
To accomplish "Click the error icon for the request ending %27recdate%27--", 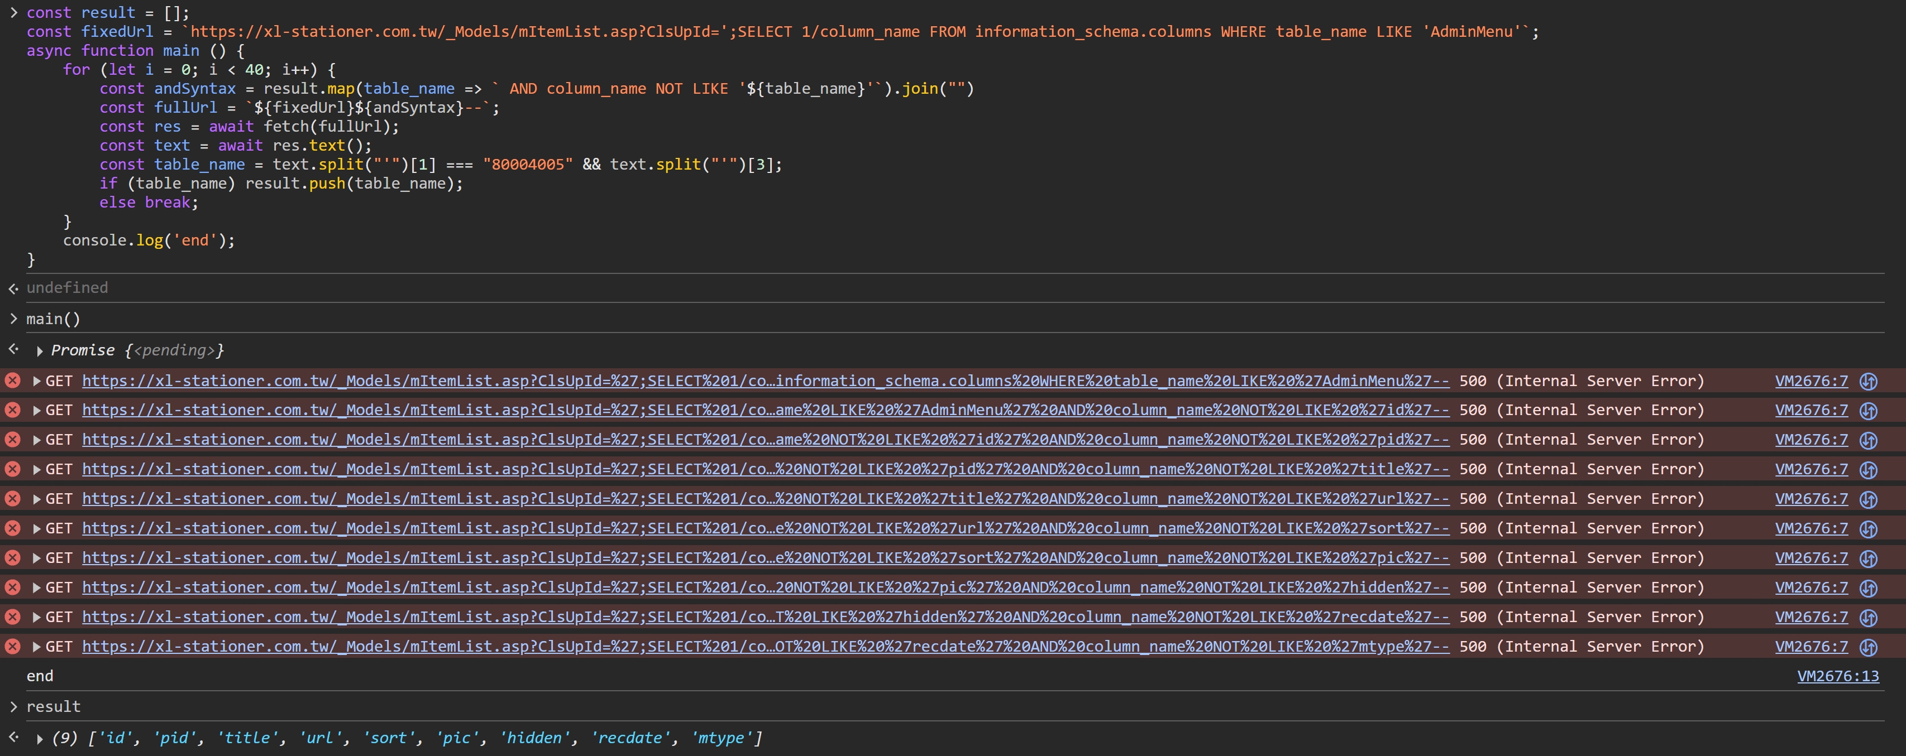I will pos(13,617).
